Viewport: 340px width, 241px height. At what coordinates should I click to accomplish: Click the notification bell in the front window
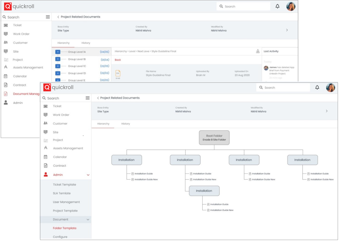tap(317, 87)
